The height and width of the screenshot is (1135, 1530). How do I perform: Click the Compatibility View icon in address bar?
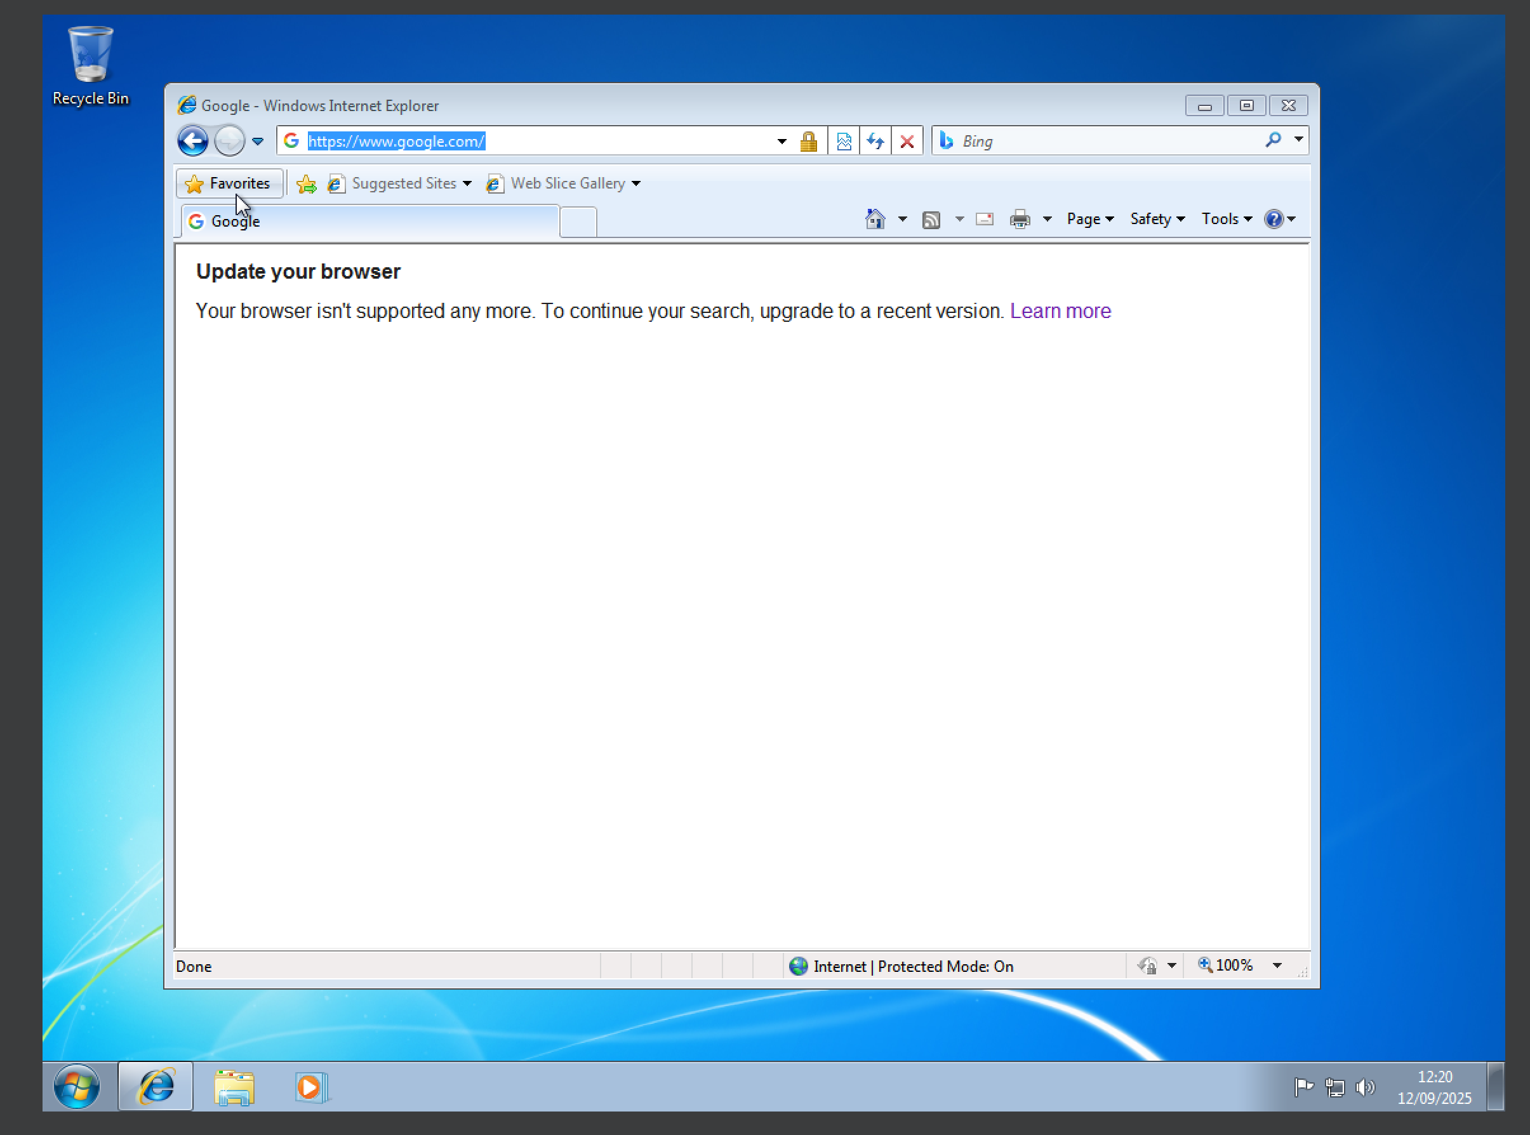point(844,141)
